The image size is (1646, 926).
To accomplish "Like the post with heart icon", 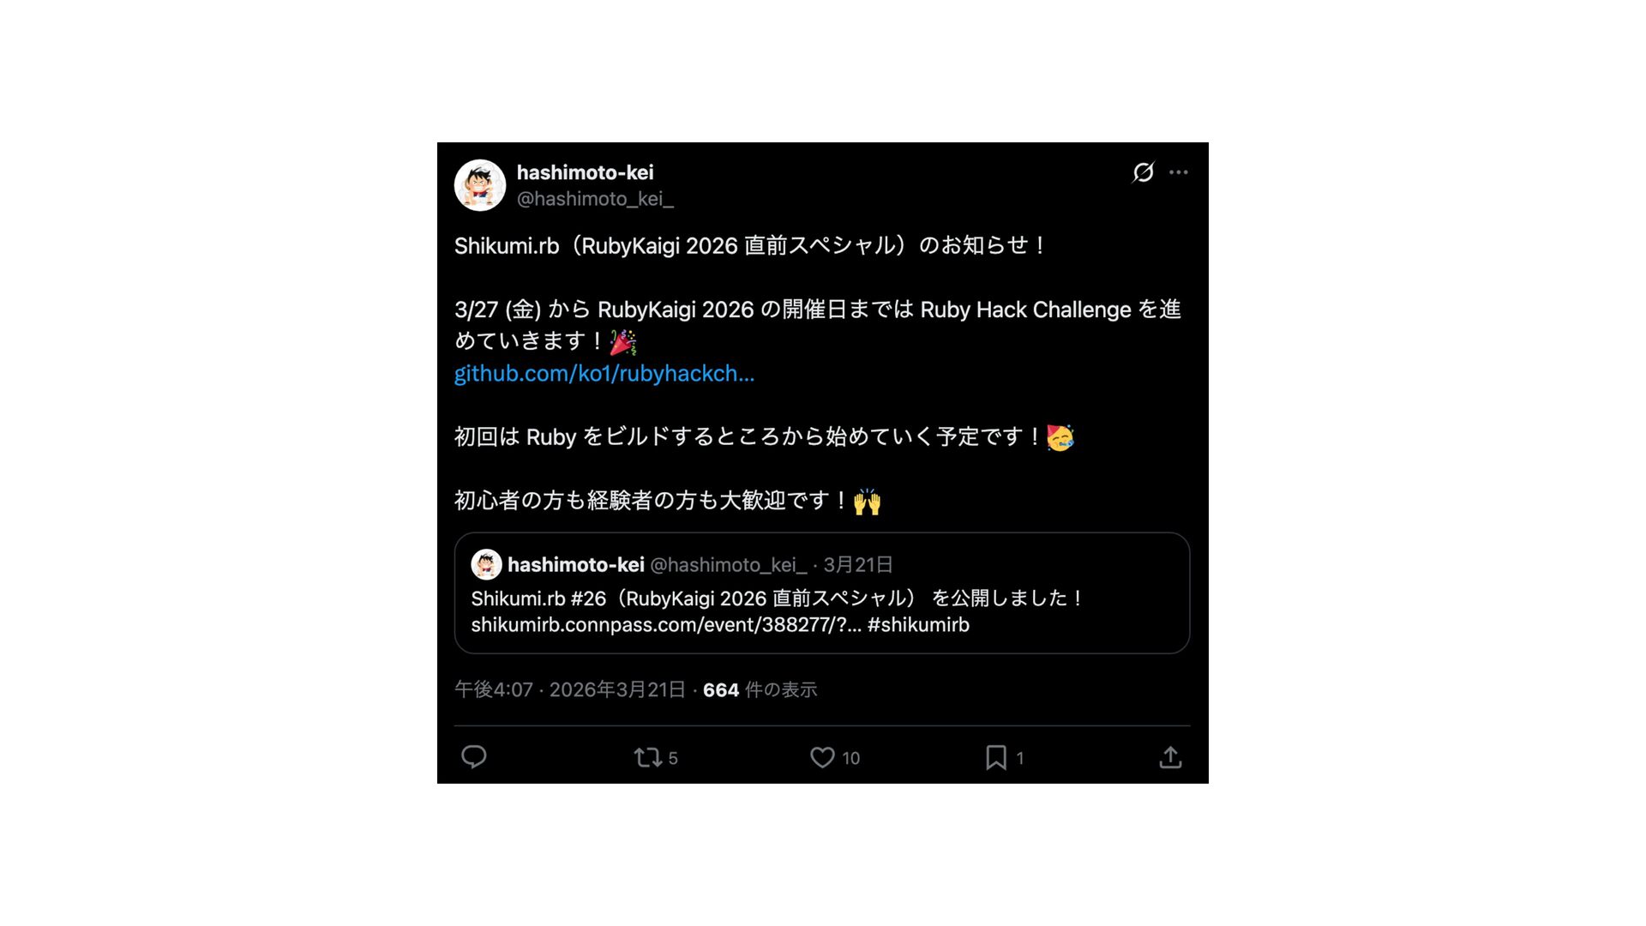I will point(822,757).
